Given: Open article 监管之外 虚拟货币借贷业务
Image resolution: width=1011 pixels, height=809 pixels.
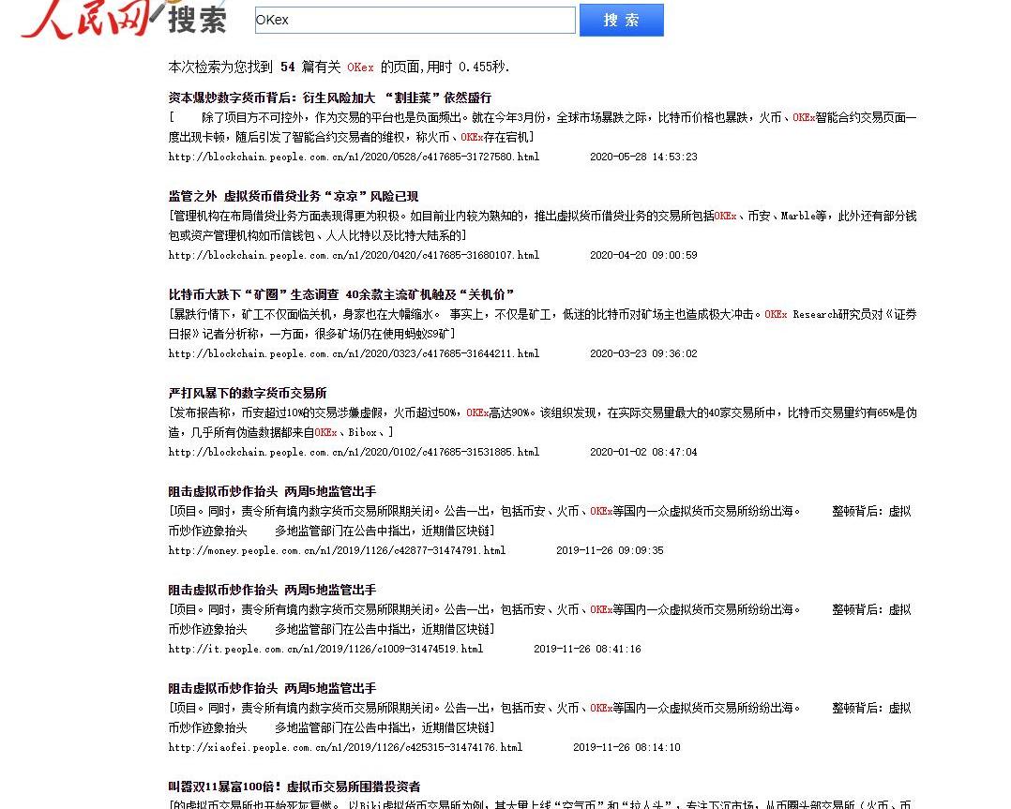Looking at the screenshot, I should pyautogui.click(x=293, y=196).
